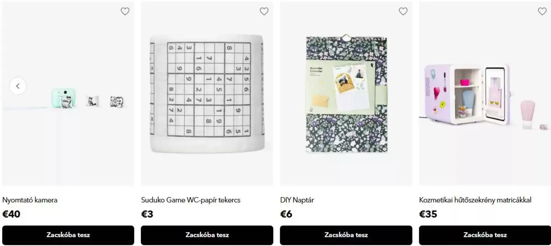Screen dimensions: 551x246
Task: Click the €35 price of cosmetic fridge
Action: tap(428, 214)
